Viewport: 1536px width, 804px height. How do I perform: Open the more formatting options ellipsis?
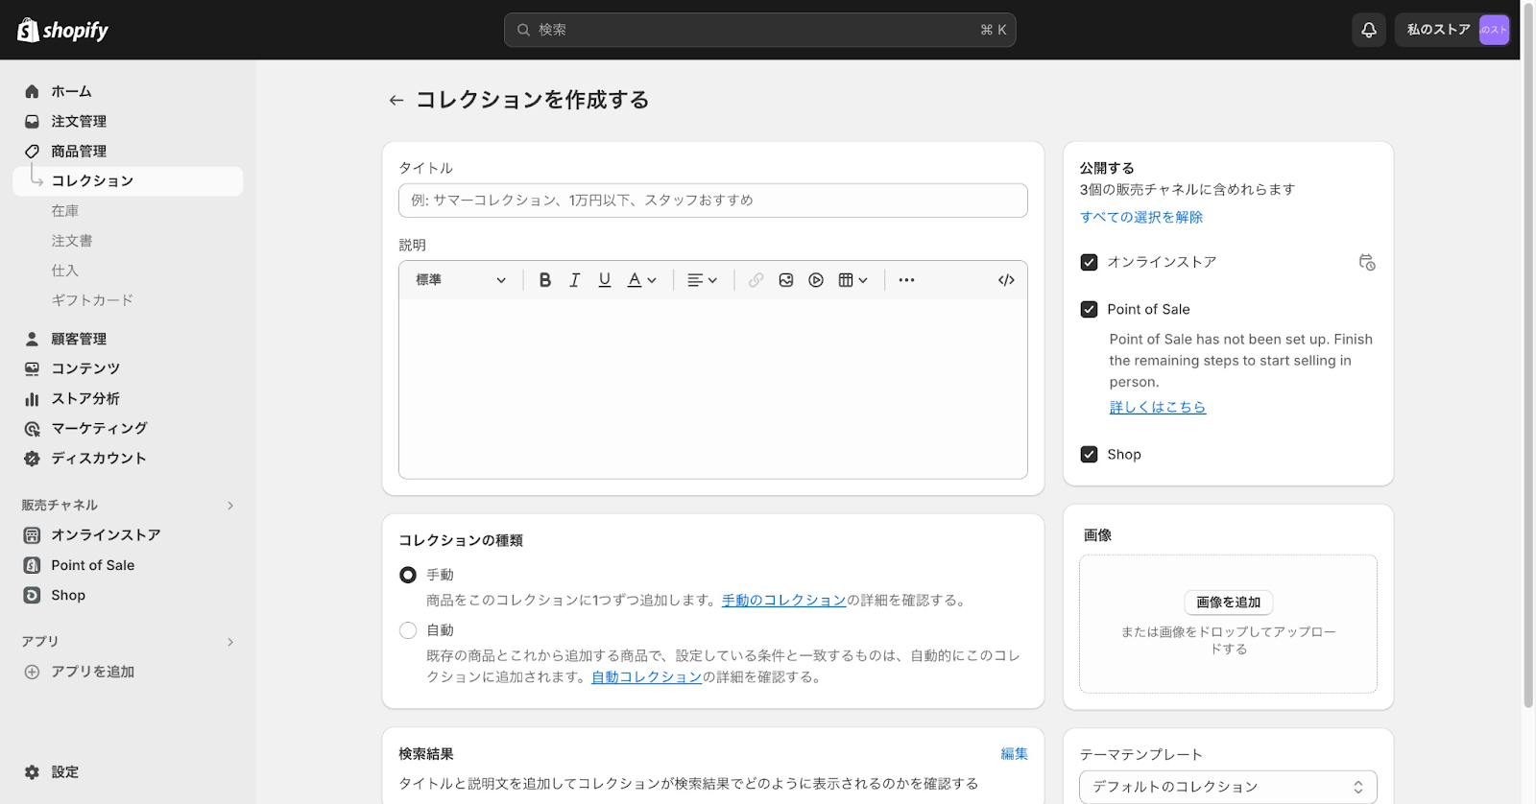pos(906,280)
